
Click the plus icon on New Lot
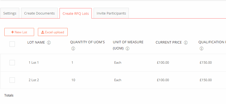click(x=12, y=32)
